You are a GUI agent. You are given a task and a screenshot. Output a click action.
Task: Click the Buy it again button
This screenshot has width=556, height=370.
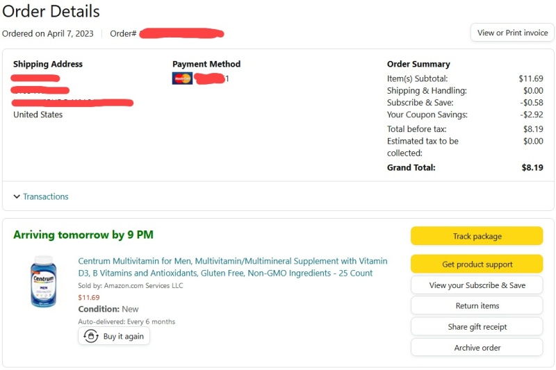point(114,336)
